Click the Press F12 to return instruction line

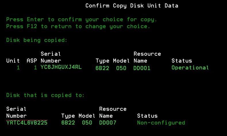[x=78, y=26]
